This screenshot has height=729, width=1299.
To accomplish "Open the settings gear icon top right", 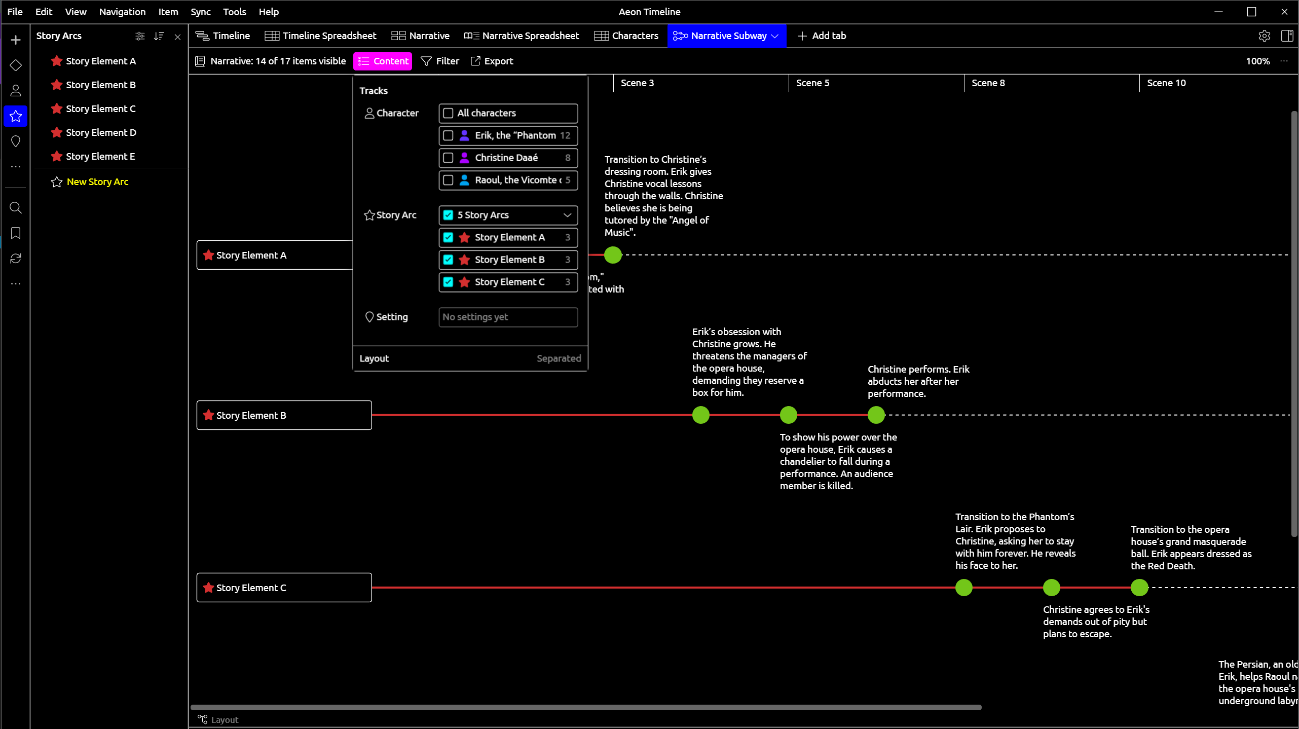I will 1264,36.
